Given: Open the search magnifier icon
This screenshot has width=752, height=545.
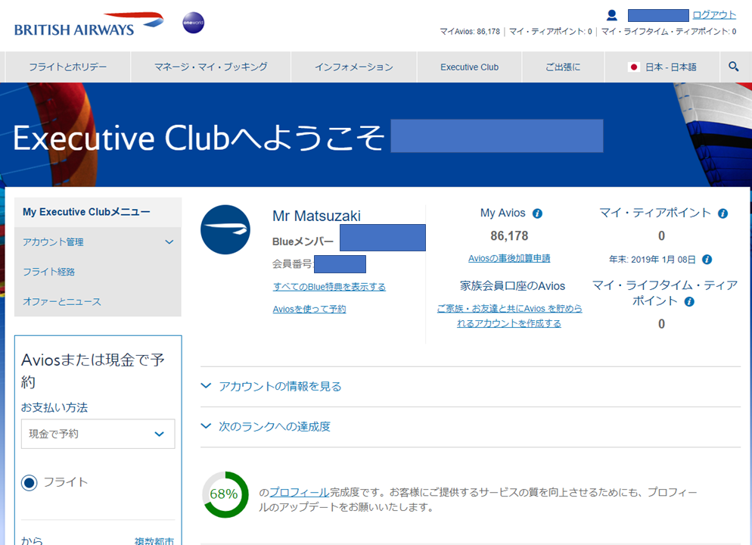Looking at the screenshot, I should [733, 67].
